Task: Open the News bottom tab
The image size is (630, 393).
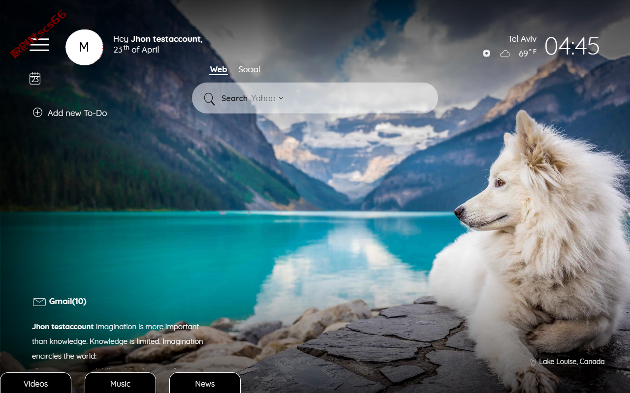Action: [205, 383]
